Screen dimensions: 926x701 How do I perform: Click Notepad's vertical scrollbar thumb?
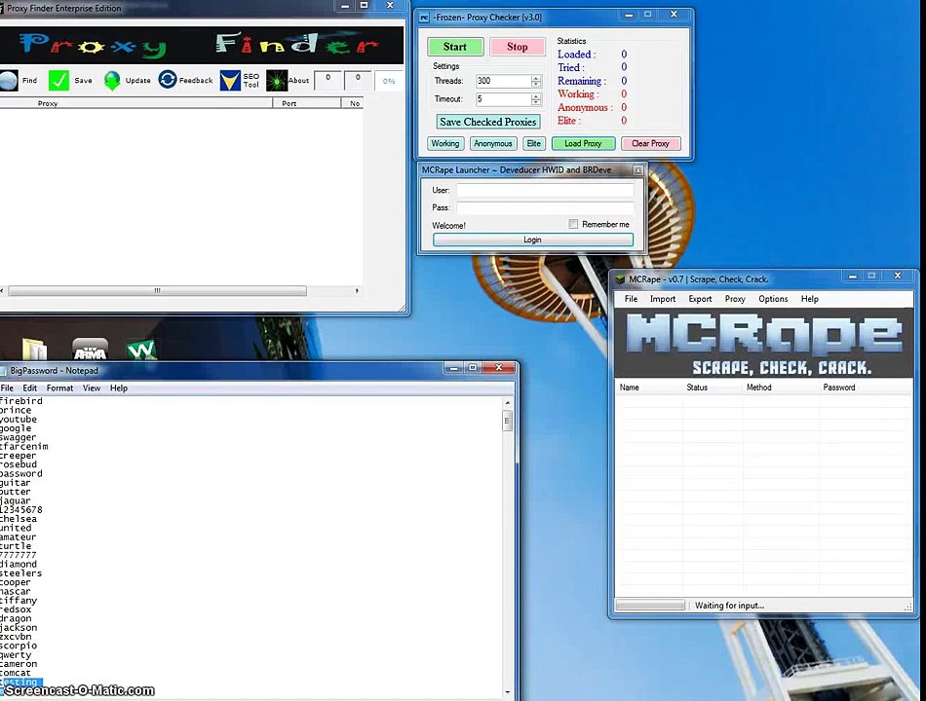coord(507,422)
